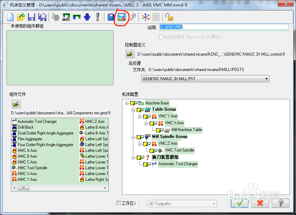
Task: Click the open padlock toolbar icon
Action: [x=169, y=17]
